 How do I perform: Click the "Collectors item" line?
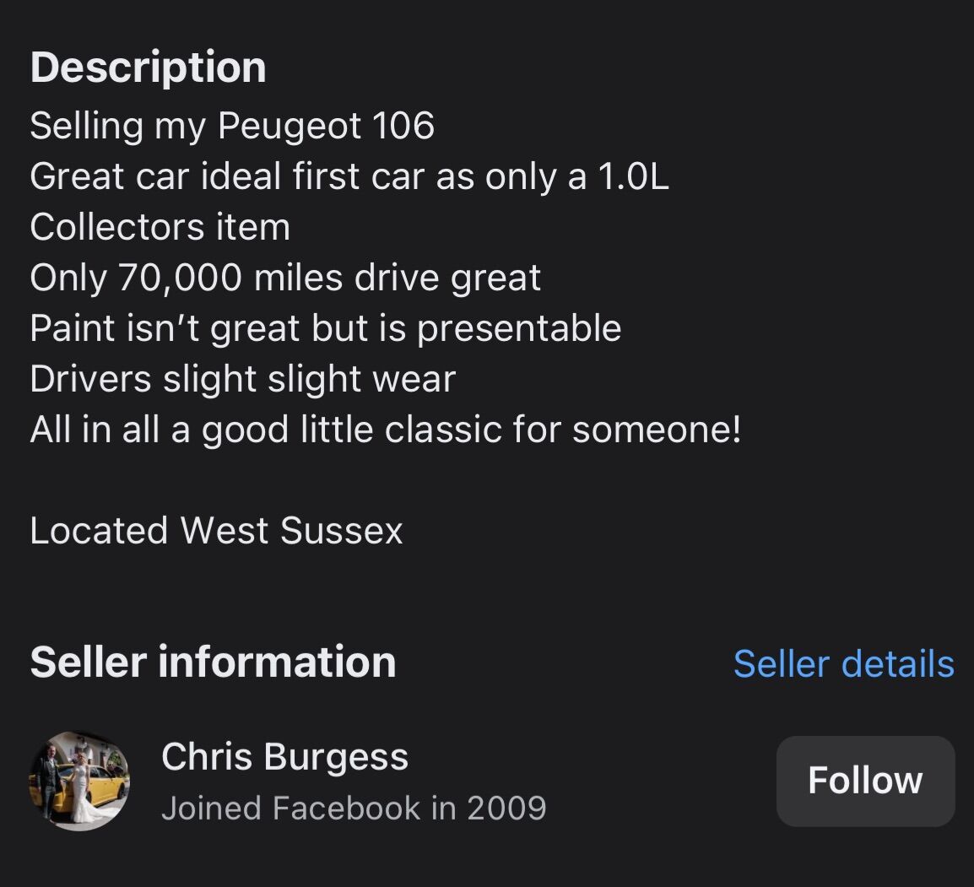tap(160, 228)
